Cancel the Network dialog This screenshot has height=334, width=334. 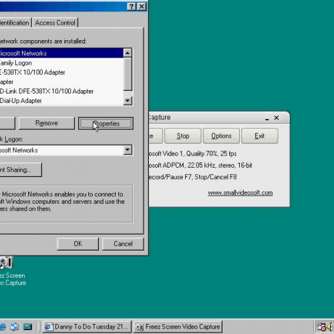(123, 244)
